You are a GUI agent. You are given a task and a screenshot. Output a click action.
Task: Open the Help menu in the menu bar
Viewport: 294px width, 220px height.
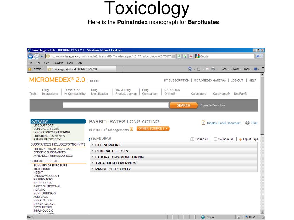tap(79, 63)
